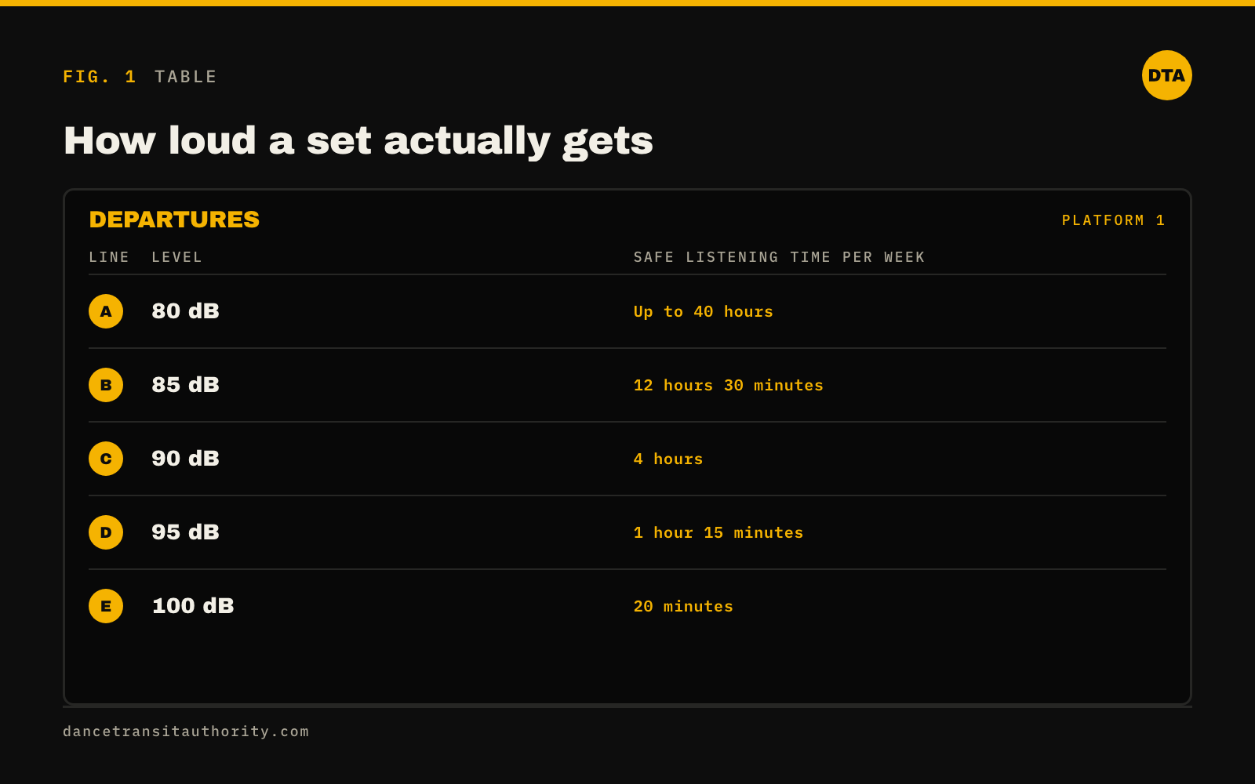Click the SAFE LISTENING TIME PER WEEK header

point(779,257)
